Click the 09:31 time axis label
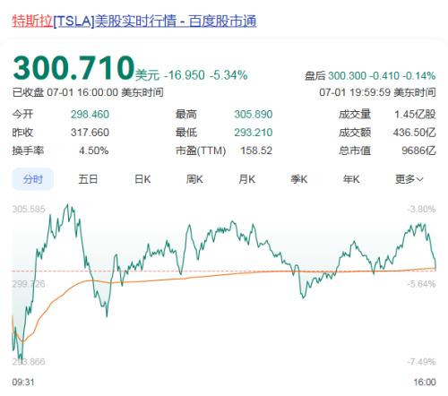The height and width of the screenshot is (396, 448). point(23,382)
